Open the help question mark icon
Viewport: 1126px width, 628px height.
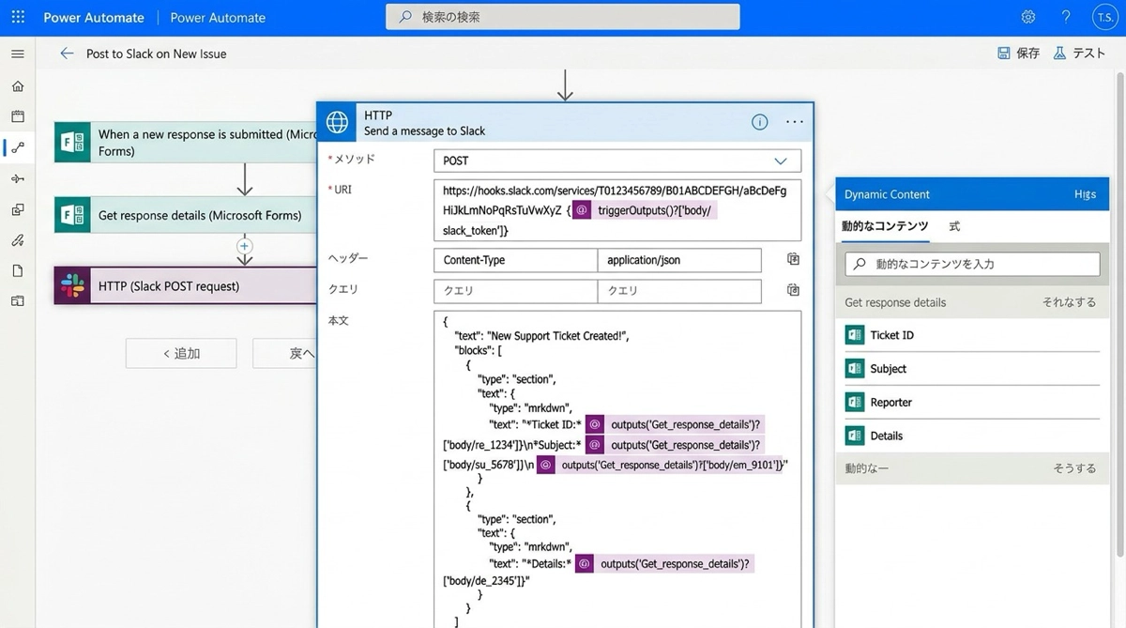click(1066, 17)
